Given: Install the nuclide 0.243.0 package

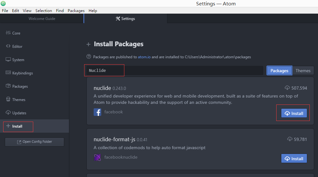Looking at the screenshot, I should tap(294, 113).
